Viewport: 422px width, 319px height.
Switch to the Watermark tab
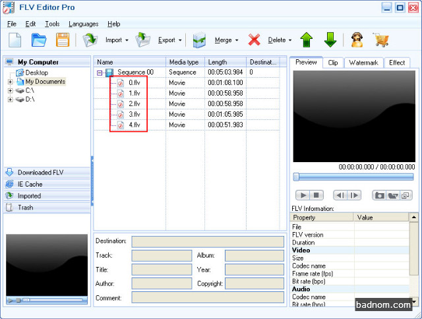pyautogui.click(x=363, y=63)
